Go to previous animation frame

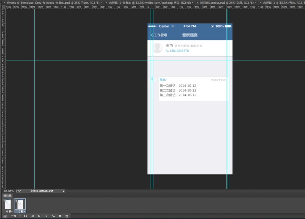click(32, 216)
